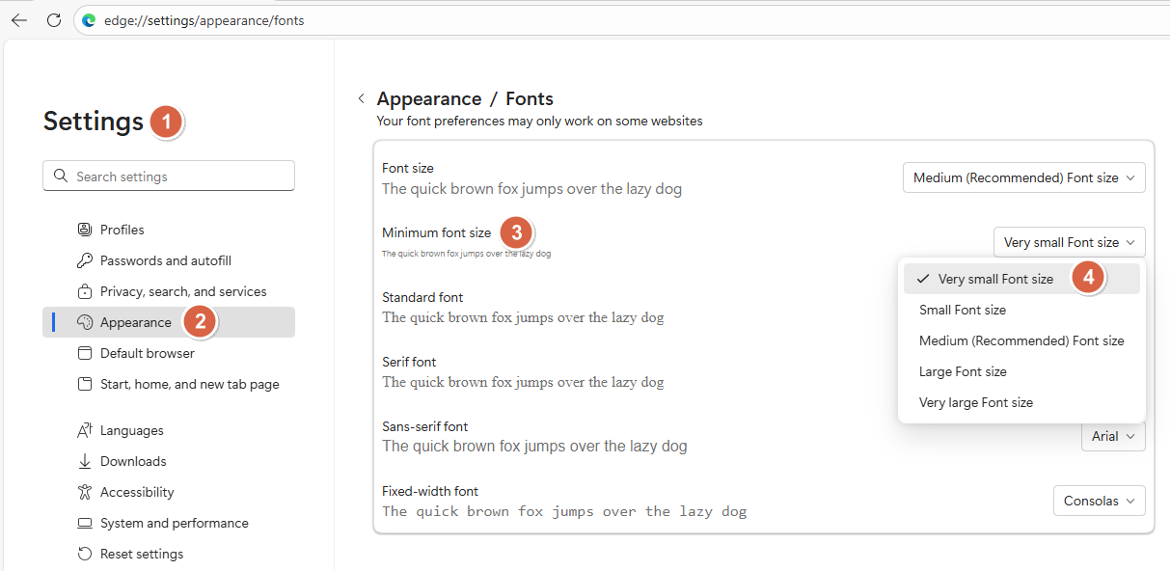Screen dimensions: 1170x571
Task: Click the Passwords and autofill key icon
Action: tap(84, 260)
